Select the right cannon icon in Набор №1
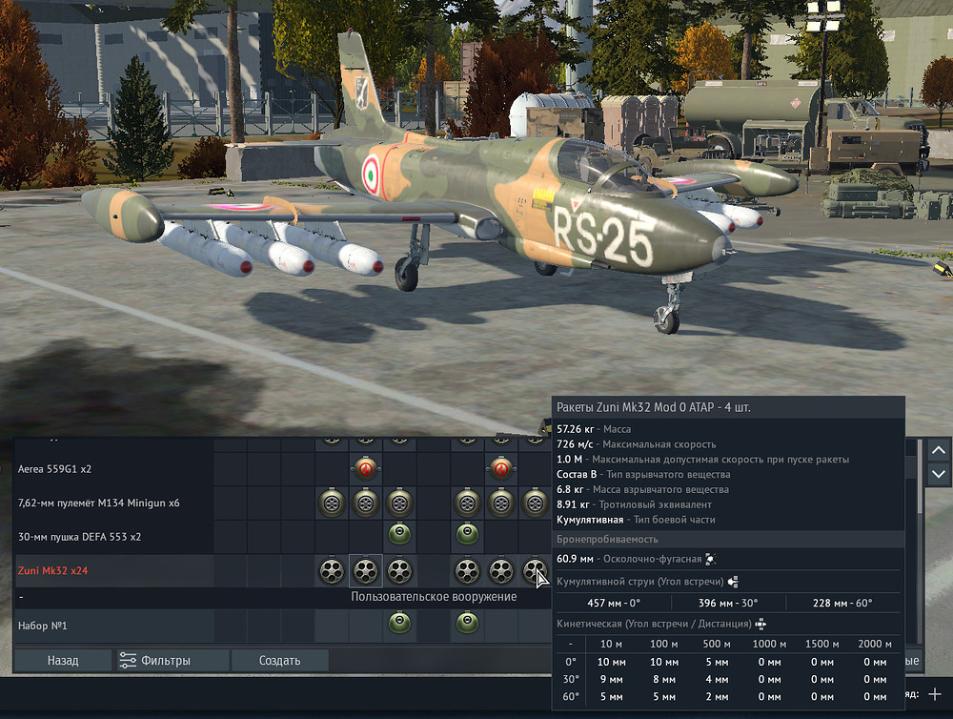The height and width of the screenshot is (719, 953). tap(466, 625)
